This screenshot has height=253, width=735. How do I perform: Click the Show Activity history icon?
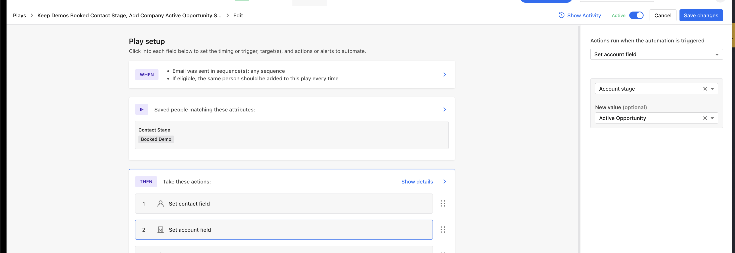click(561, 15)
